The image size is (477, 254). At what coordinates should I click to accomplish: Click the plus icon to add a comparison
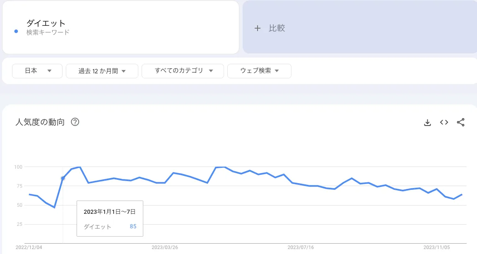258,28
